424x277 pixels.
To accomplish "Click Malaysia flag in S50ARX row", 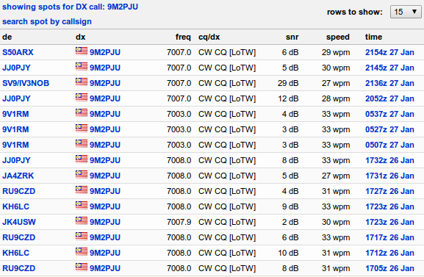I will pyautogui.click(x=82, y=51).
